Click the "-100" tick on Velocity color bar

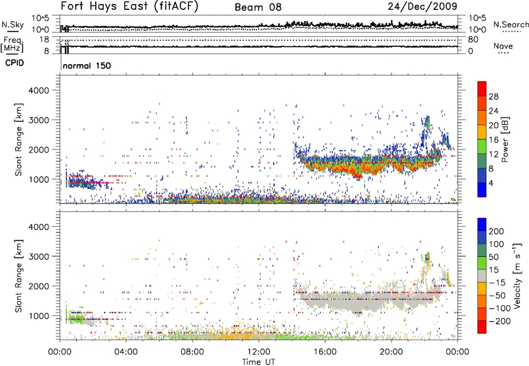[x=500, y=309]
